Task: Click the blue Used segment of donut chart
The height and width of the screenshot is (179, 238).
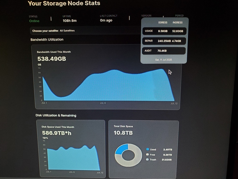Action: tap(122, 149)
